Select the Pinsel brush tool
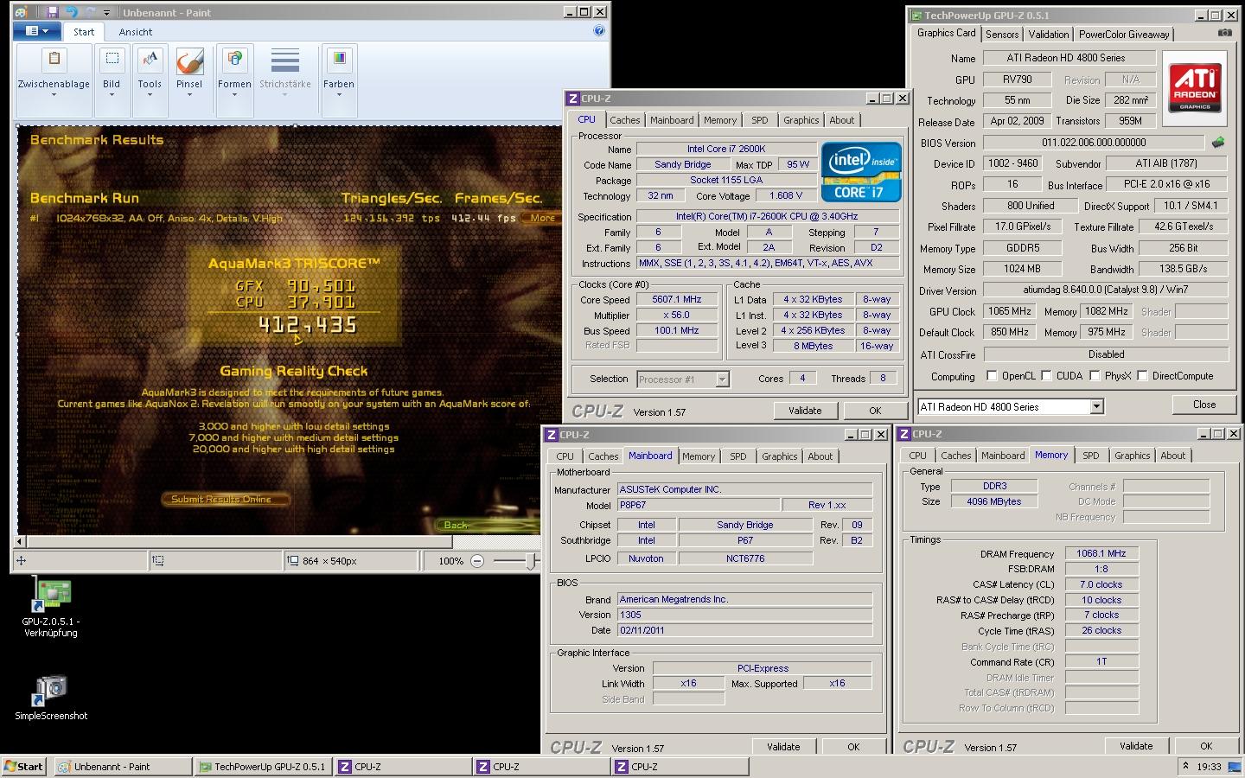 click(189, 61)
